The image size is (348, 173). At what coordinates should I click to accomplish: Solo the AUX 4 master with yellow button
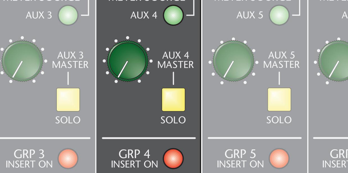pyautogui.click(x=173, y=100)
